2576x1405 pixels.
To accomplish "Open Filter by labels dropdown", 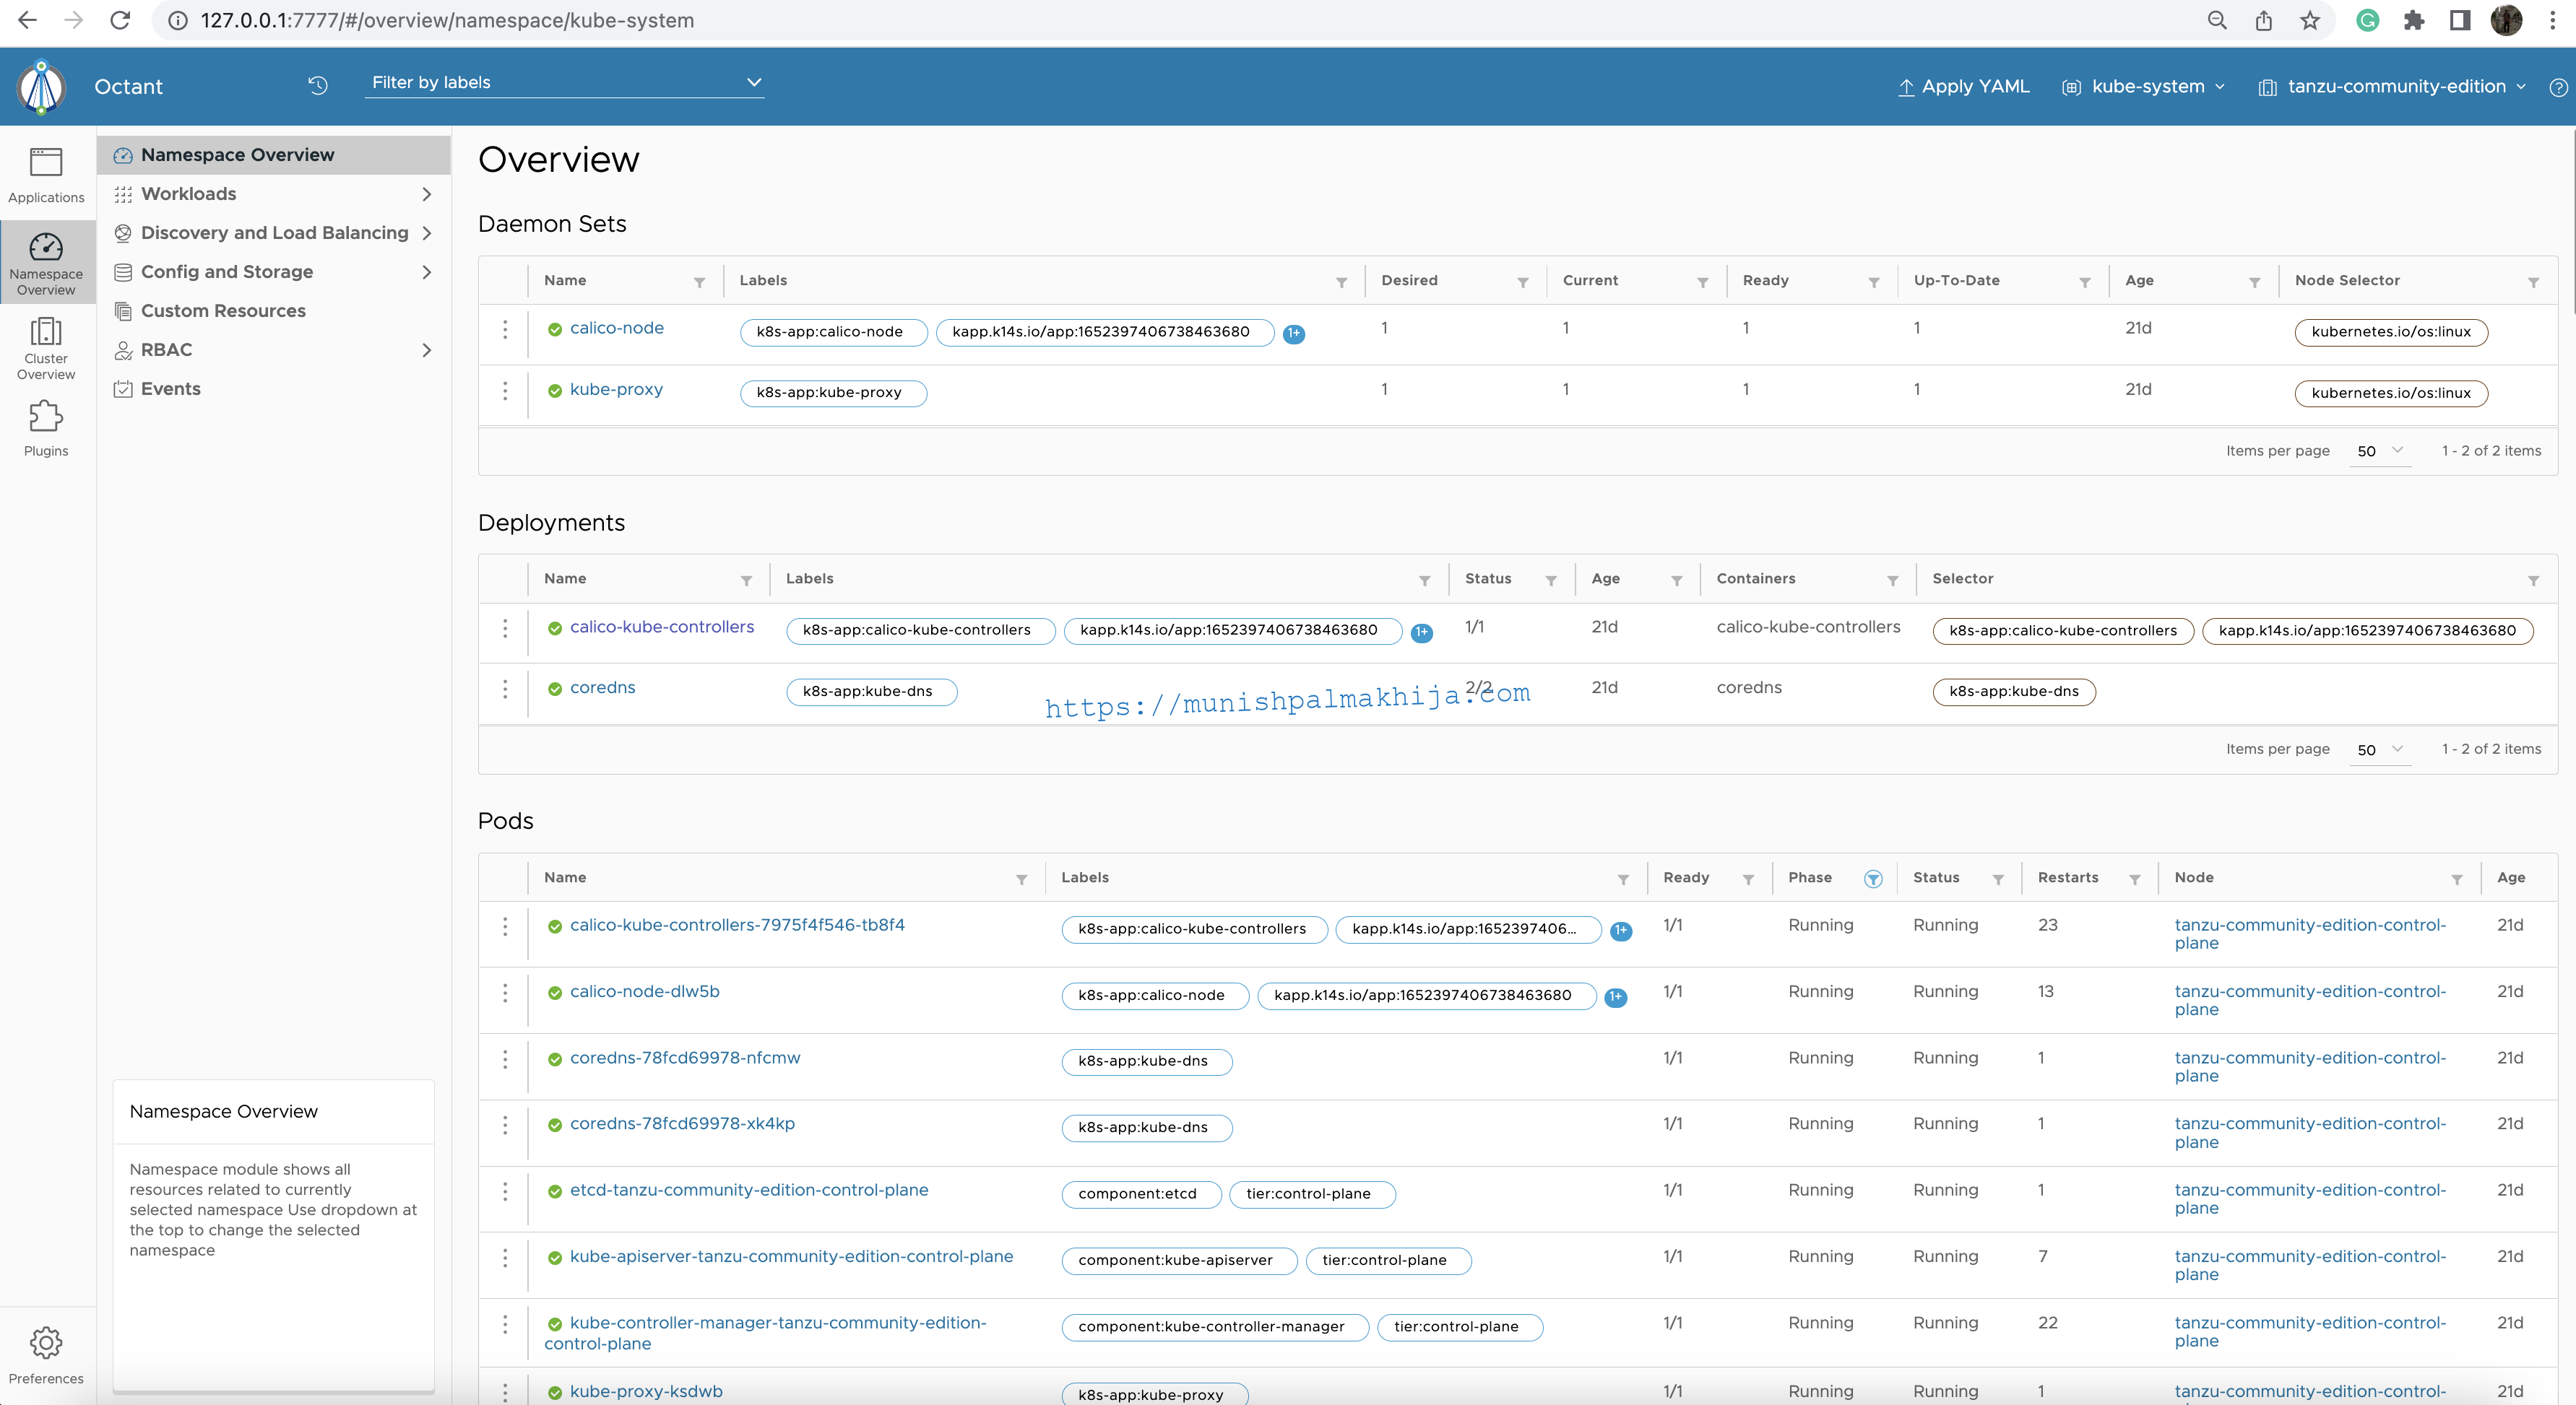I will 565,82.
